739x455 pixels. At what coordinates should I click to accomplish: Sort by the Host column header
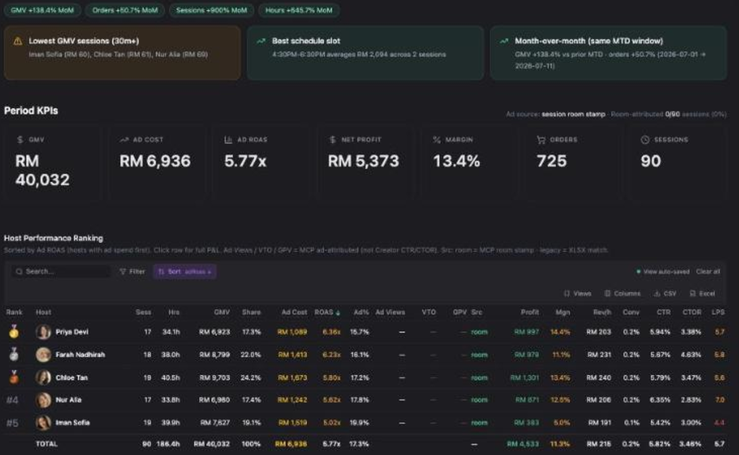point(43,312)
